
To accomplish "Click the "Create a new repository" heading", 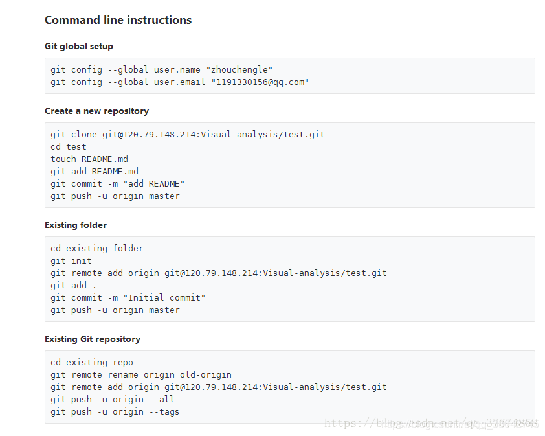I will click(x=96, y=111).
